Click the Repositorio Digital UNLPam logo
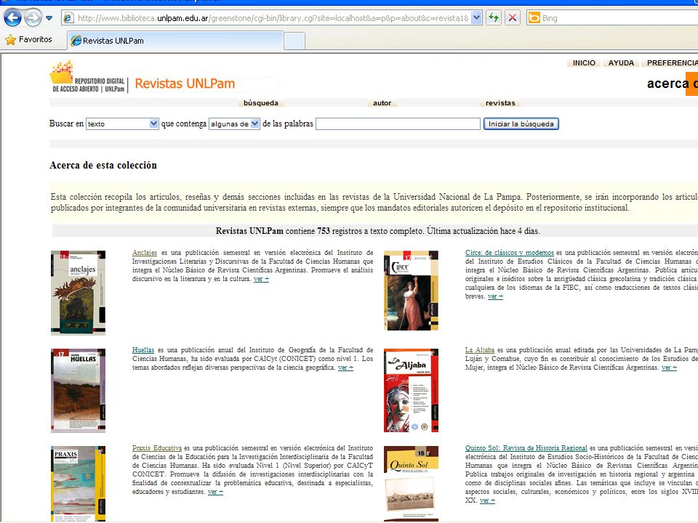The height and width of the screenshot is (523, 698). click(88, 77)
